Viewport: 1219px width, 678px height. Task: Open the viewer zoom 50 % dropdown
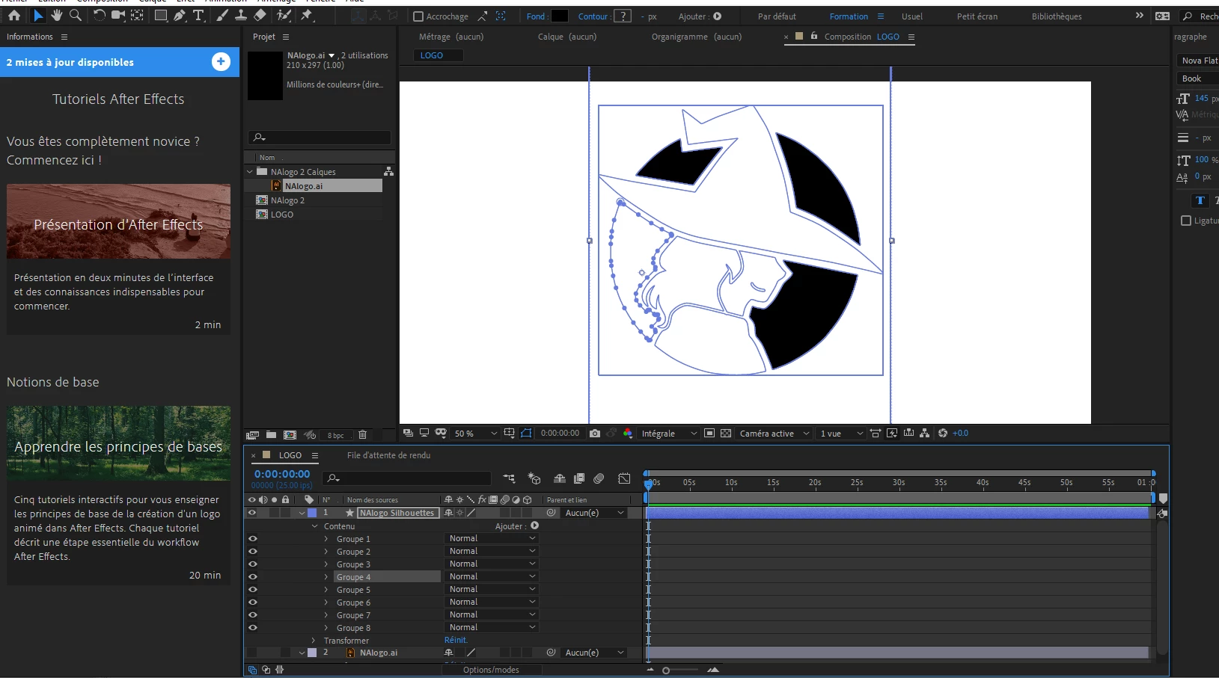pyautogui.click(x=475, y=434)
